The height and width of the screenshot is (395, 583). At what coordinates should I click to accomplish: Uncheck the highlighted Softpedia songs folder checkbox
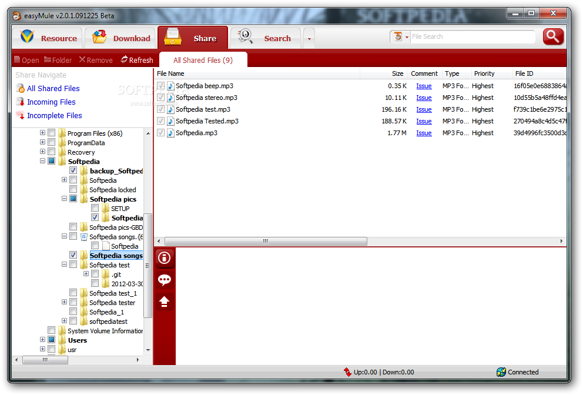pos(73,255)
